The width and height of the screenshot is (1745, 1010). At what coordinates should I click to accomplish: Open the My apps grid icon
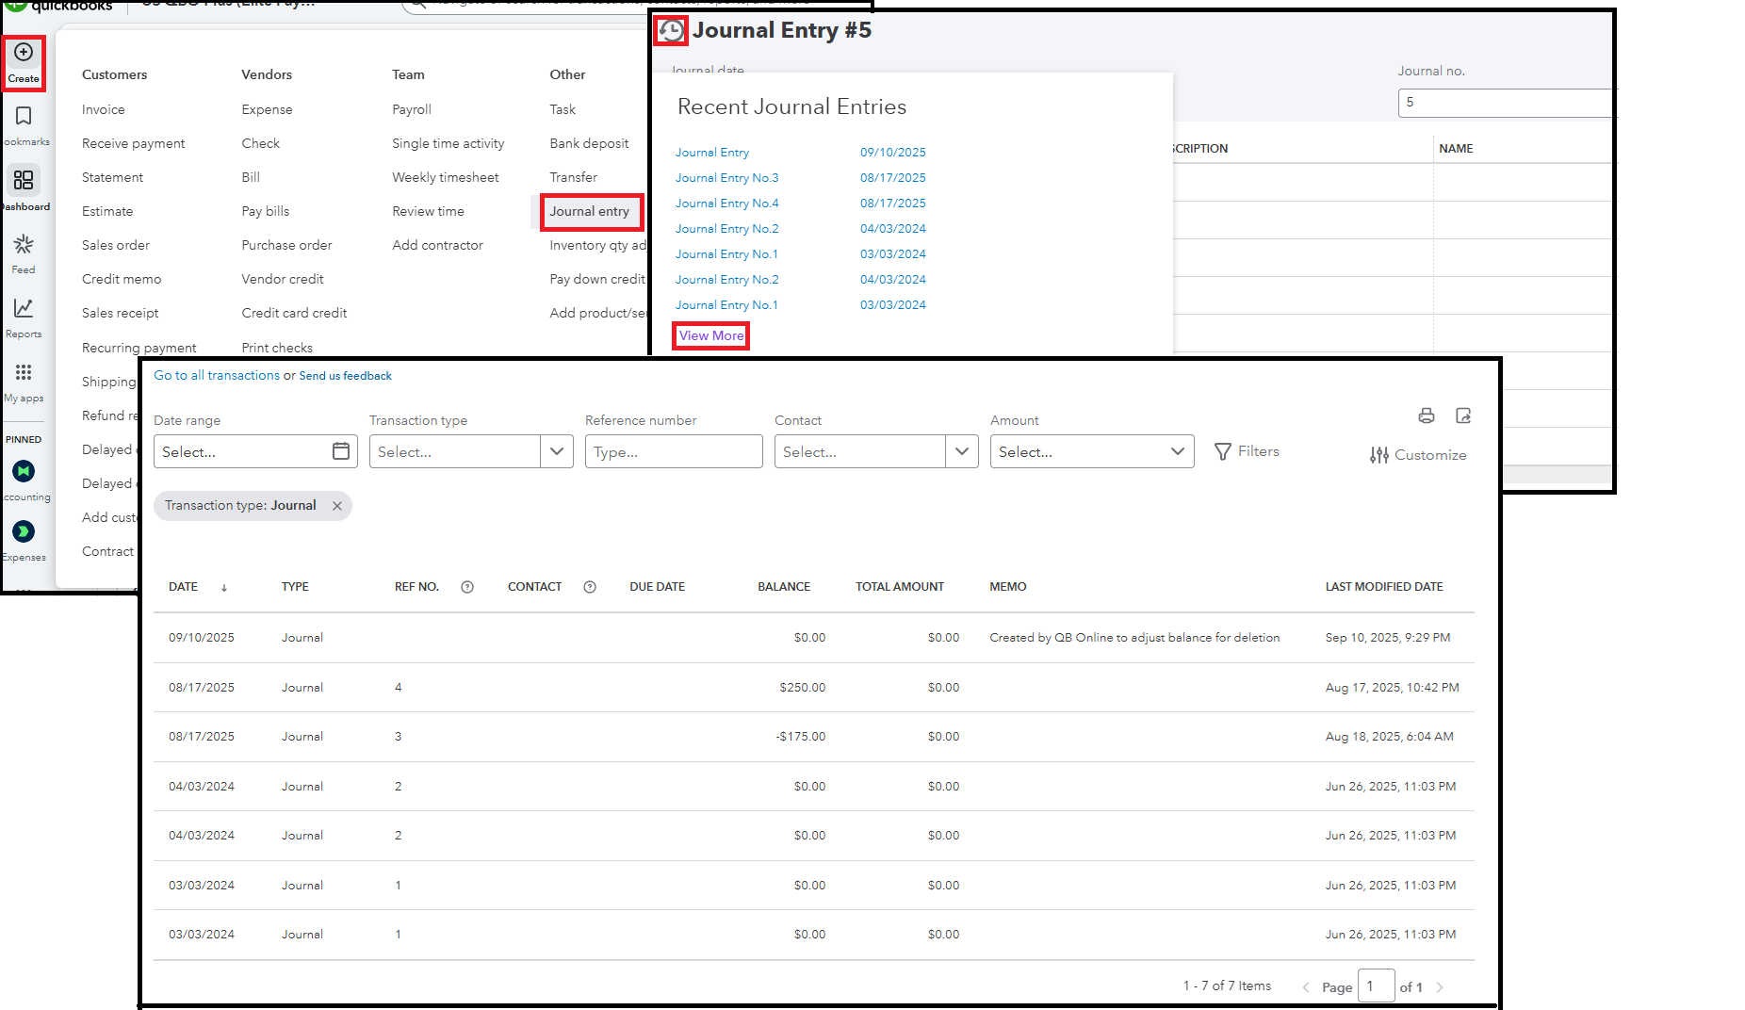24,372
